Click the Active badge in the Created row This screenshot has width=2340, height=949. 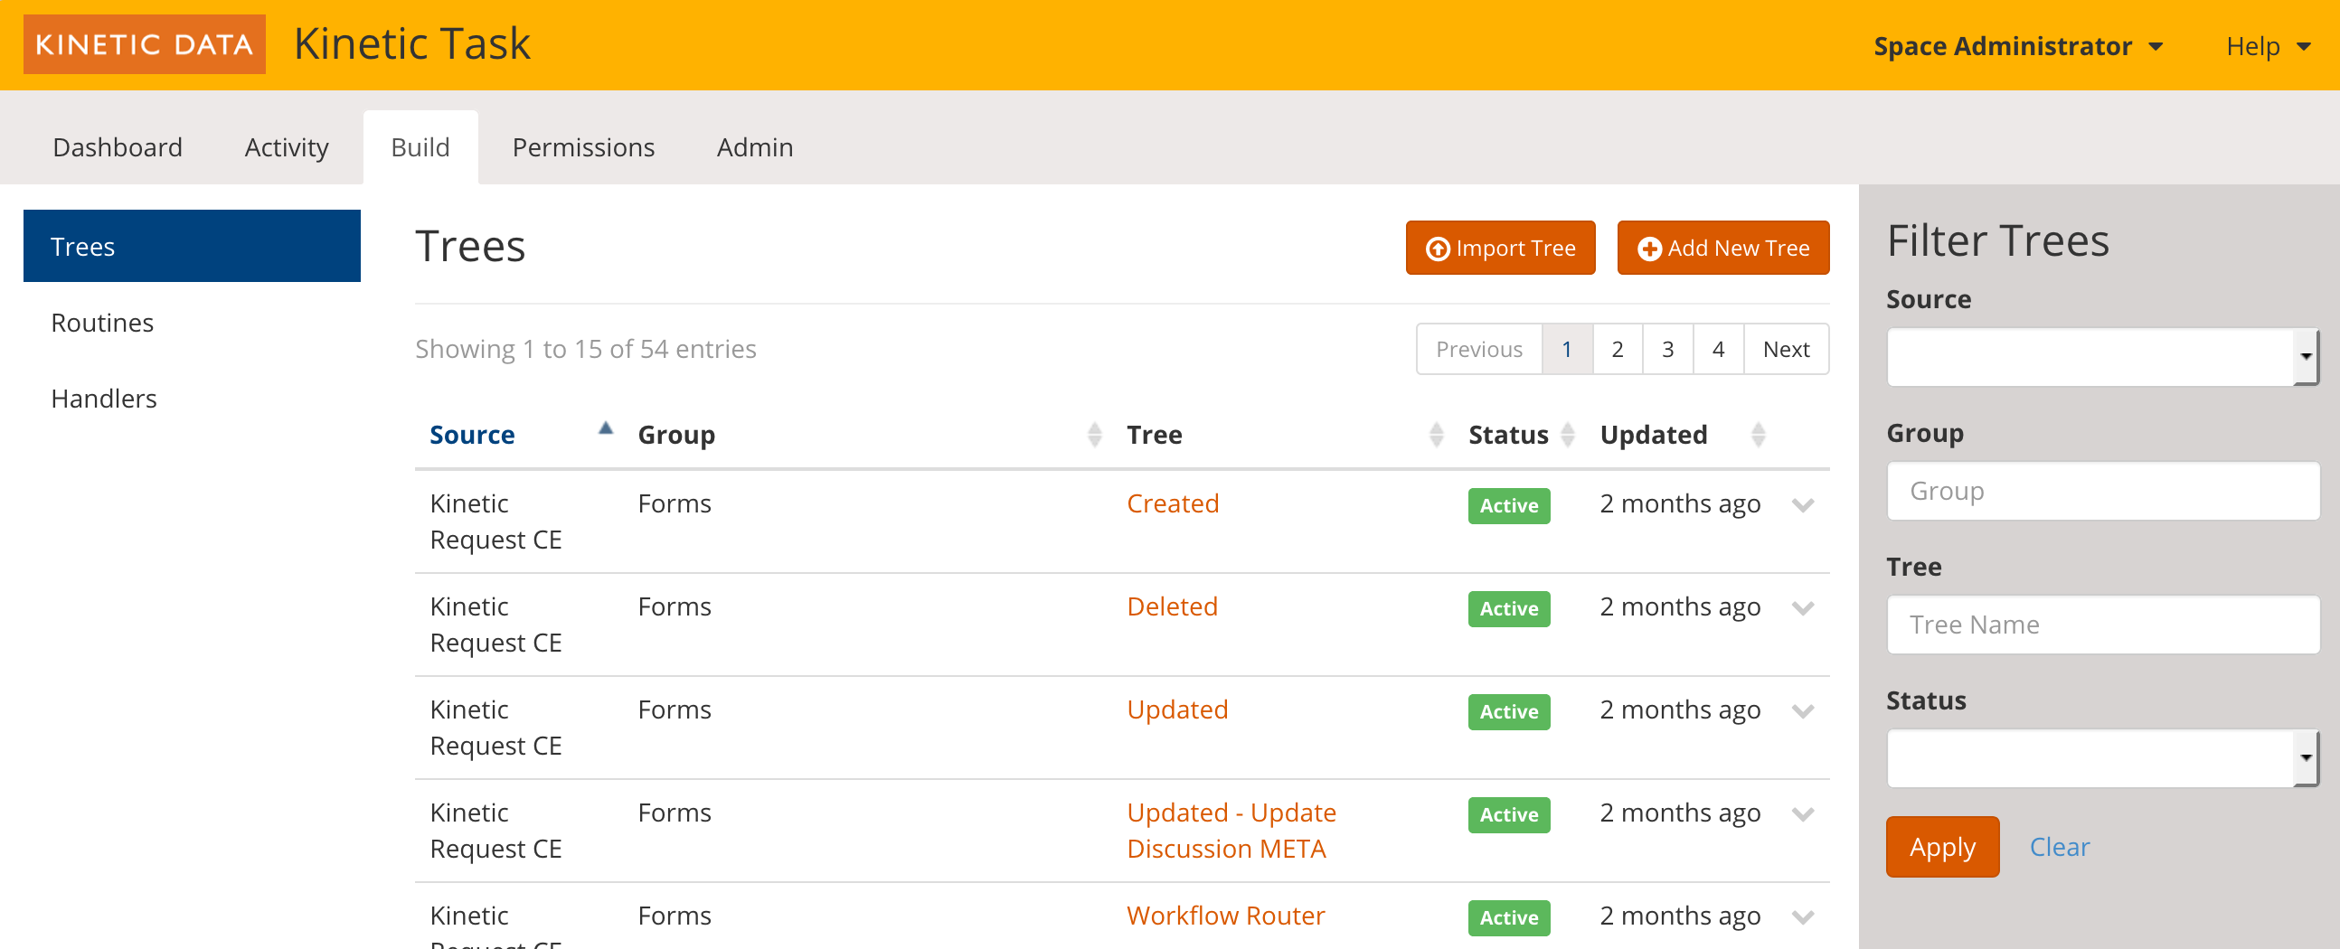pos(1509,506)
